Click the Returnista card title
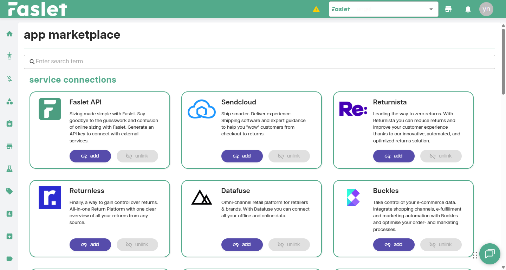This screenshot has width=506, height=270. click(x=390, y=102)
